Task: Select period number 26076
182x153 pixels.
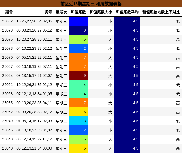Action: 8,39
